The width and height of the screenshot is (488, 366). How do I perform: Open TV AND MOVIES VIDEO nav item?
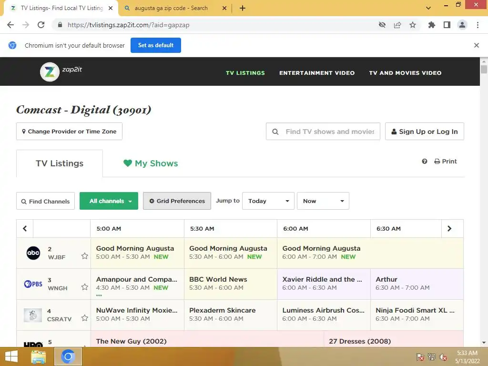click(405, 73)
